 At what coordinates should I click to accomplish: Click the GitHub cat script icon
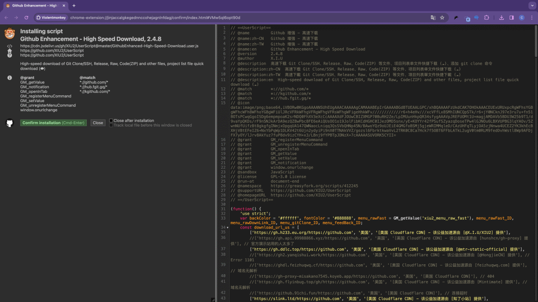(x=9, y=123)
